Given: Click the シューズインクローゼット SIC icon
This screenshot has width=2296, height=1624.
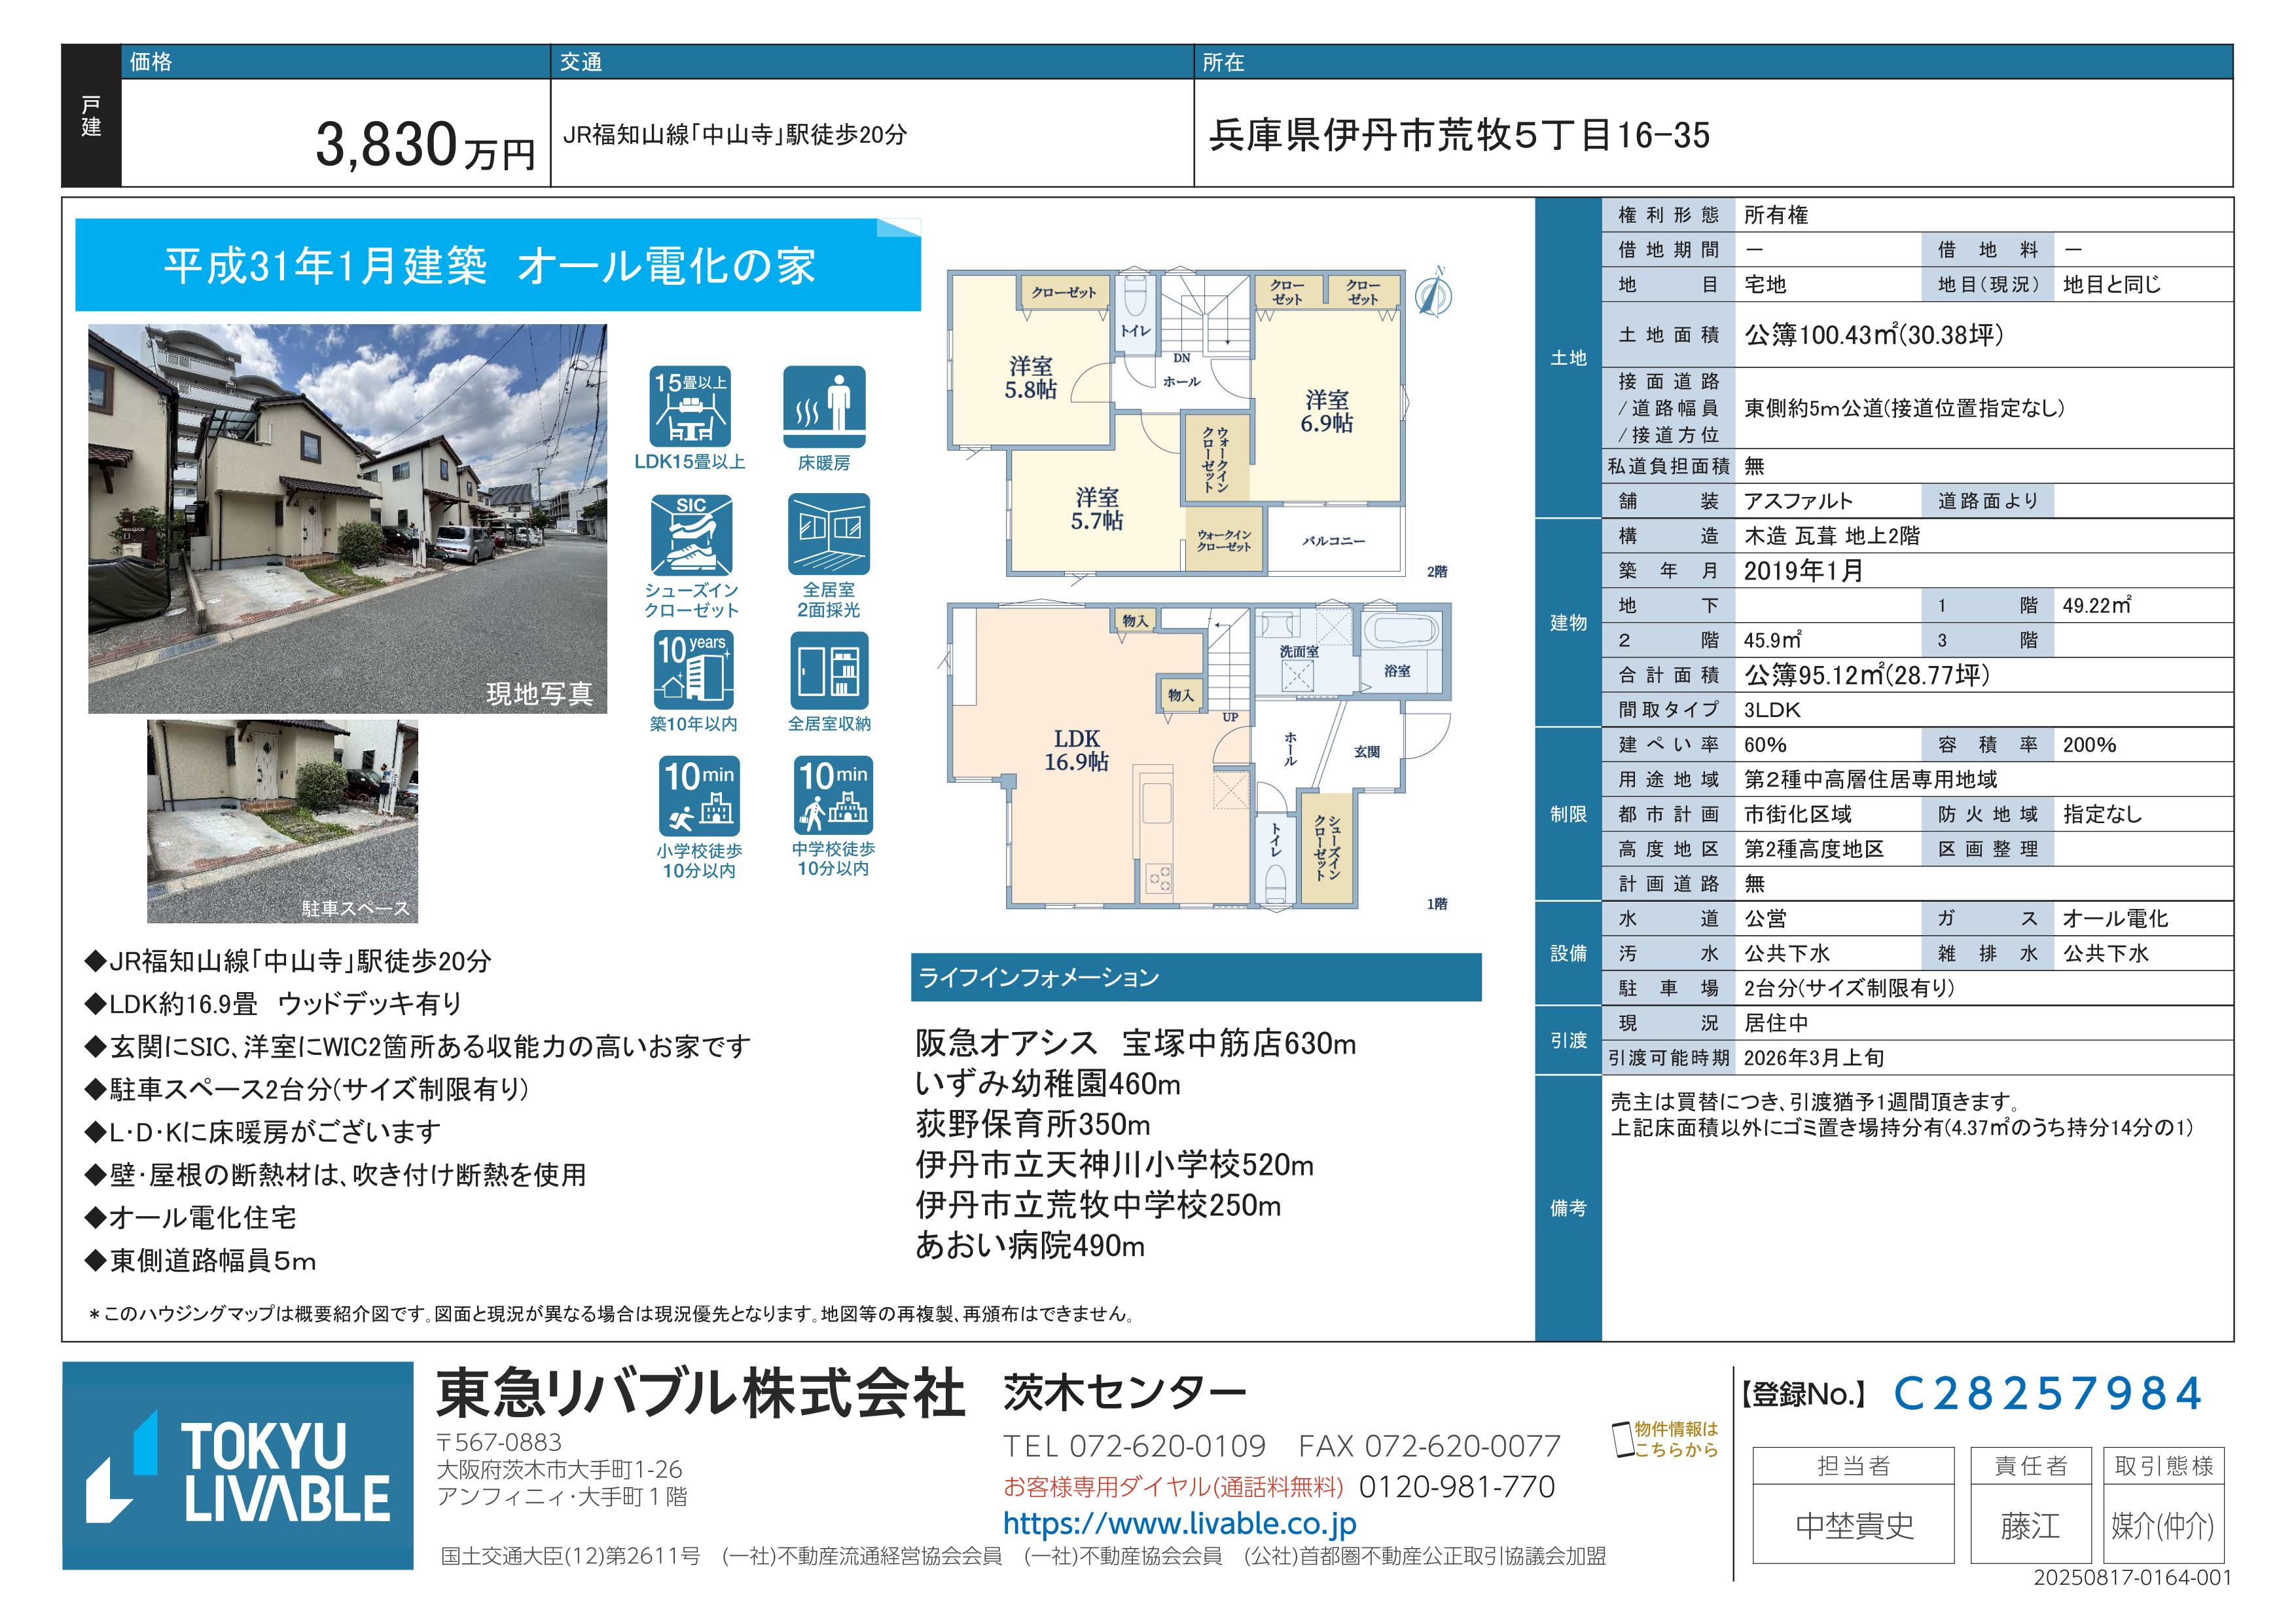Looking at the screenshot, I should [x=691, y=535].
